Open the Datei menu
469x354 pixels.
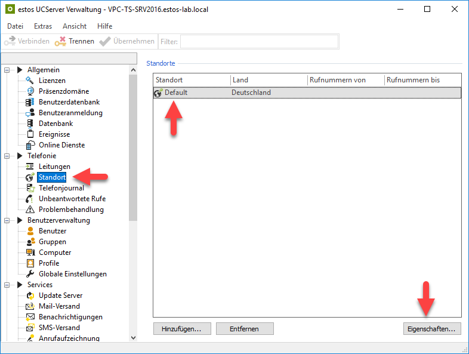15,26
